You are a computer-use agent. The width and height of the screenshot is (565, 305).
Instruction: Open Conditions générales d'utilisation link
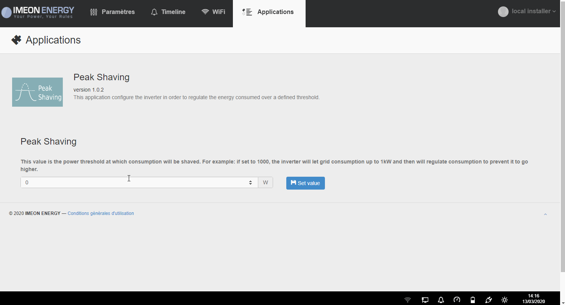click(x=101, y=213)
